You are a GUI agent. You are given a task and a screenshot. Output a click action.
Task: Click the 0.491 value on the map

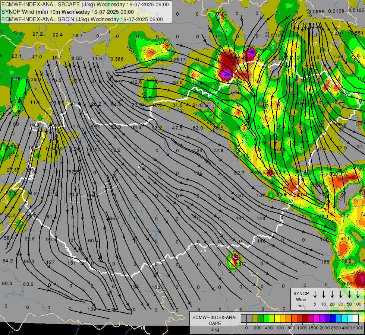pyautogui.click(x=337, y=34)
